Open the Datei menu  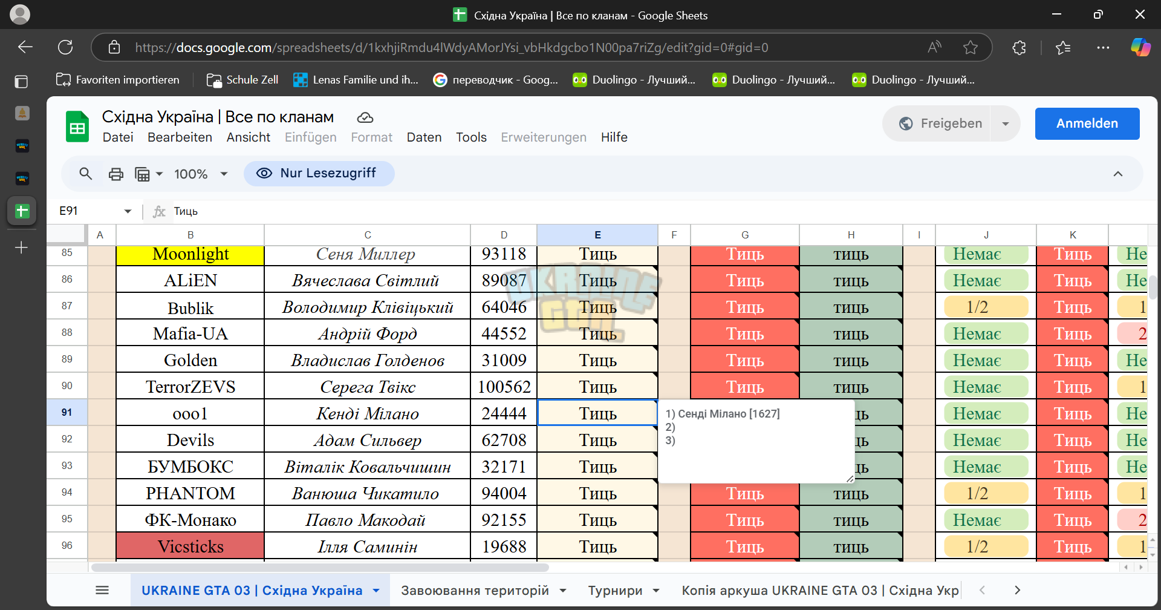click(x=118, y=137)
